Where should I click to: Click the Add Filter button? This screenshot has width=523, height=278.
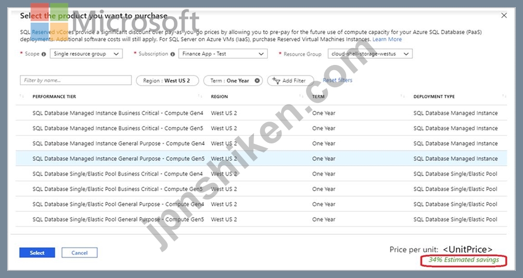(x=290, y=81)
